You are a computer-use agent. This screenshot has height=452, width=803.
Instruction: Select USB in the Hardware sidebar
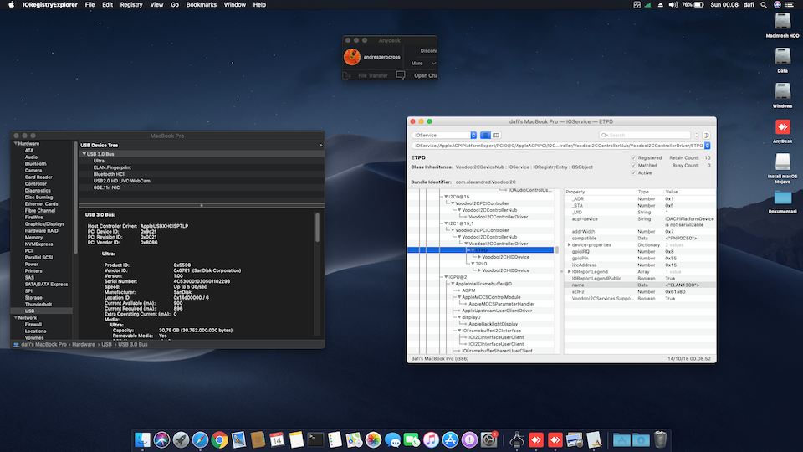pos(30,311)
